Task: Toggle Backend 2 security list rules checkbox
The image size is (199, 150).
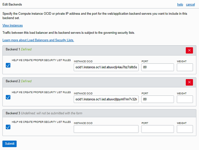Action: [8, 97]
